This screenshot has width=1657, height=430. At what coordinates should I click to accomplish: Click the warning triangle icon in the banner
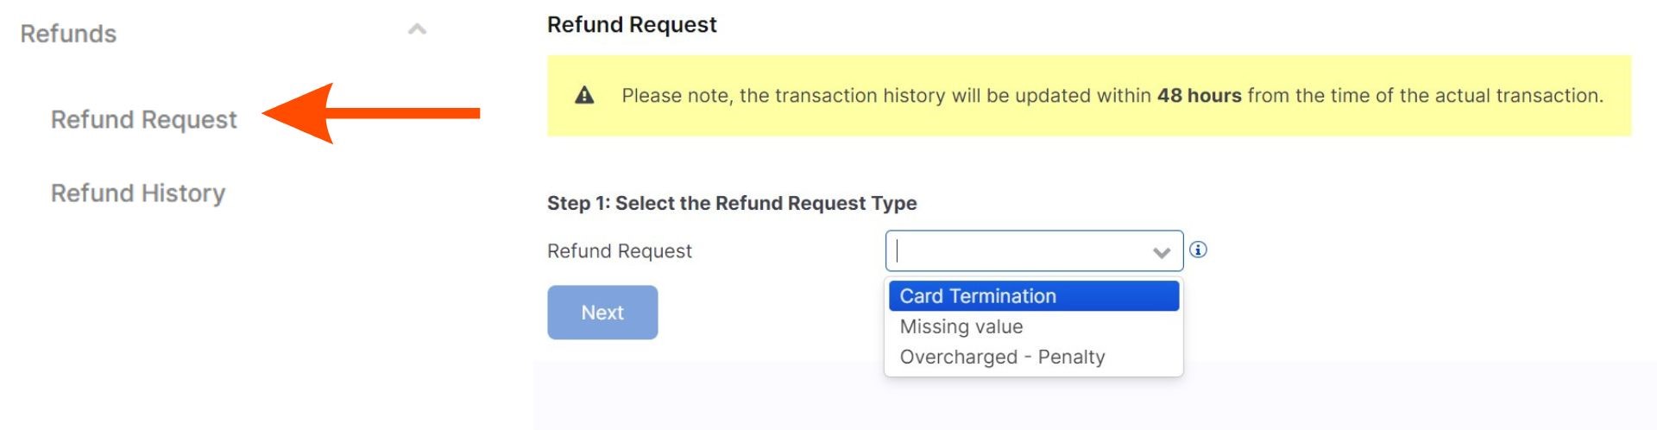pos(584,95)
